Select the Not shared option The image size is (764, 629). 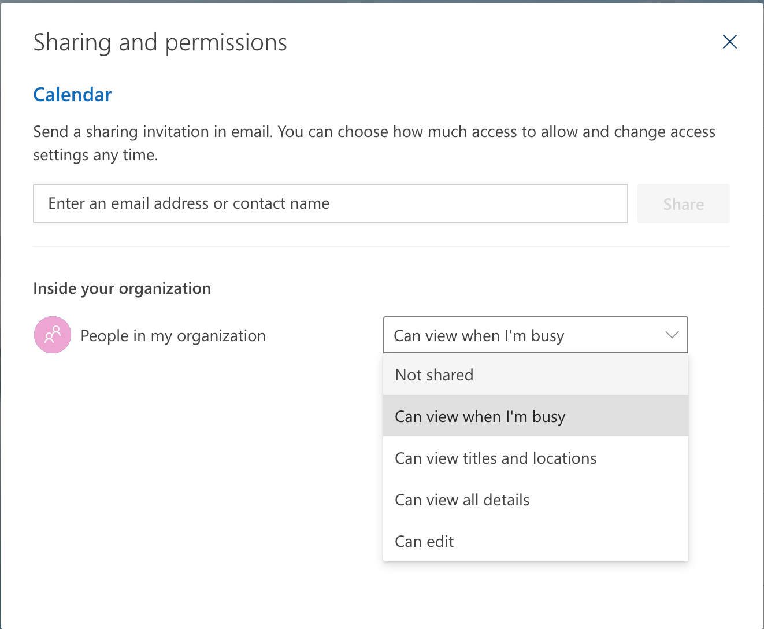coord(536,375)
